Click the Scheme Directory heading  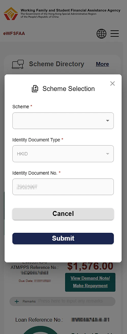56,64
